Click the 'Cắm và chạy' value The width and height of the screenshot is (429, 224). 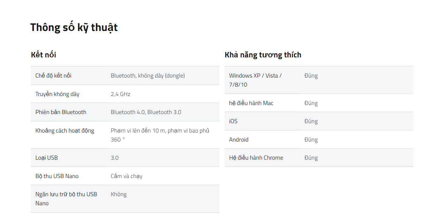coord(127,176)
